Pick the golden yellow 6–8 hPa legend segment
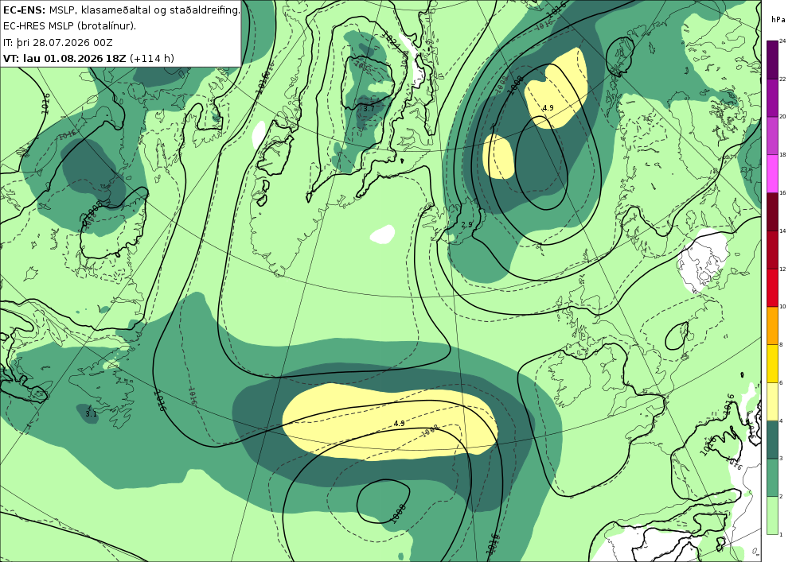The image size is (796, 562). point(773,363)
